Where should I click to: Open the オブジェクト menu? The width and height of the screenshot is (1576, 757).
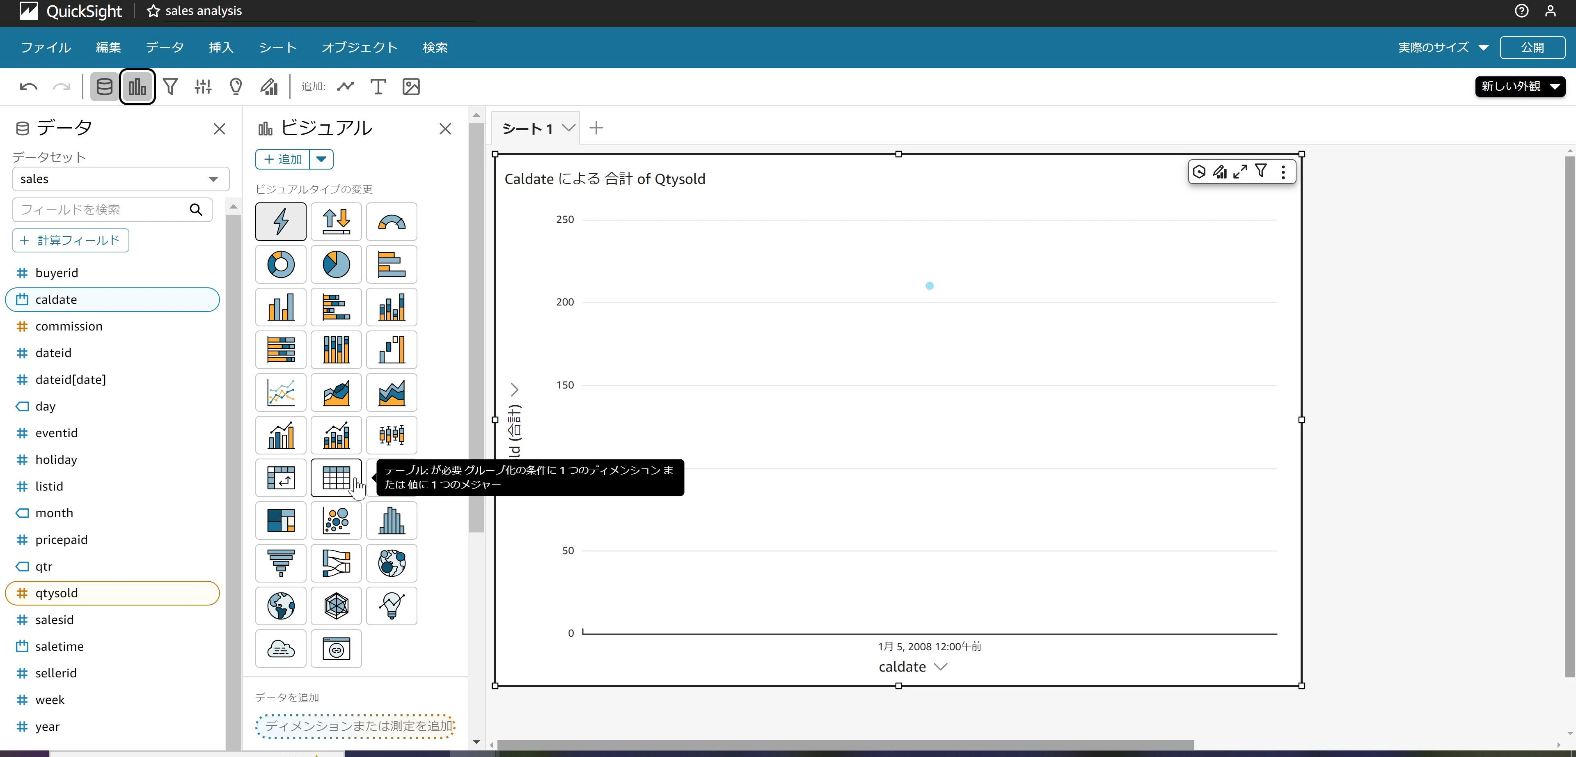(360, 48)
